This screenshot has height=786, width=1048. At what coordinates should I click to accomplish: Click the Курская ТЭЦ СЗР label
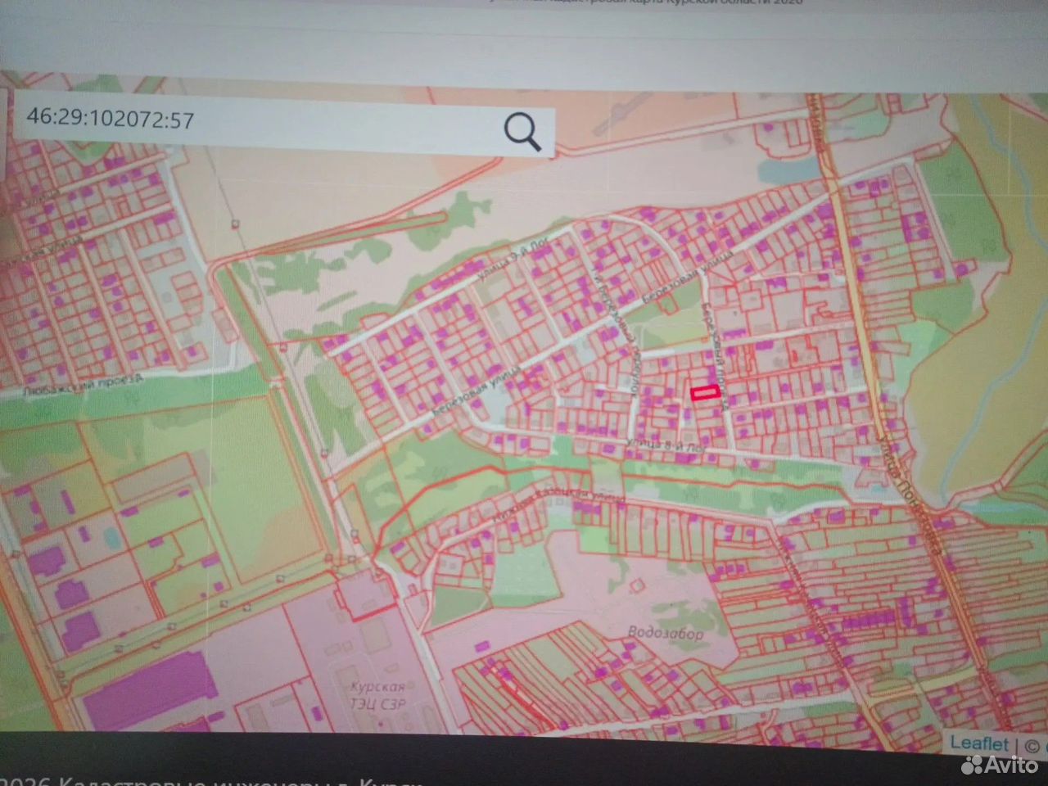coord(377,695)
